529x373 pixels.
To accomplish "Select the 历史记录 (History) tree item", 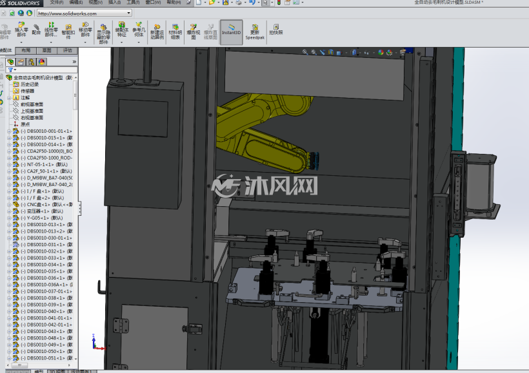I will [30, 84].
